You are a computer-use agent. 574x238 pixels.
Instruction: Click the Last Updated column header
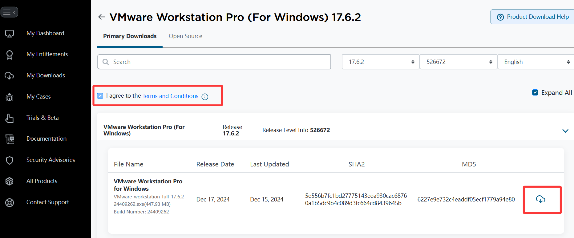[x=269, y=164]
